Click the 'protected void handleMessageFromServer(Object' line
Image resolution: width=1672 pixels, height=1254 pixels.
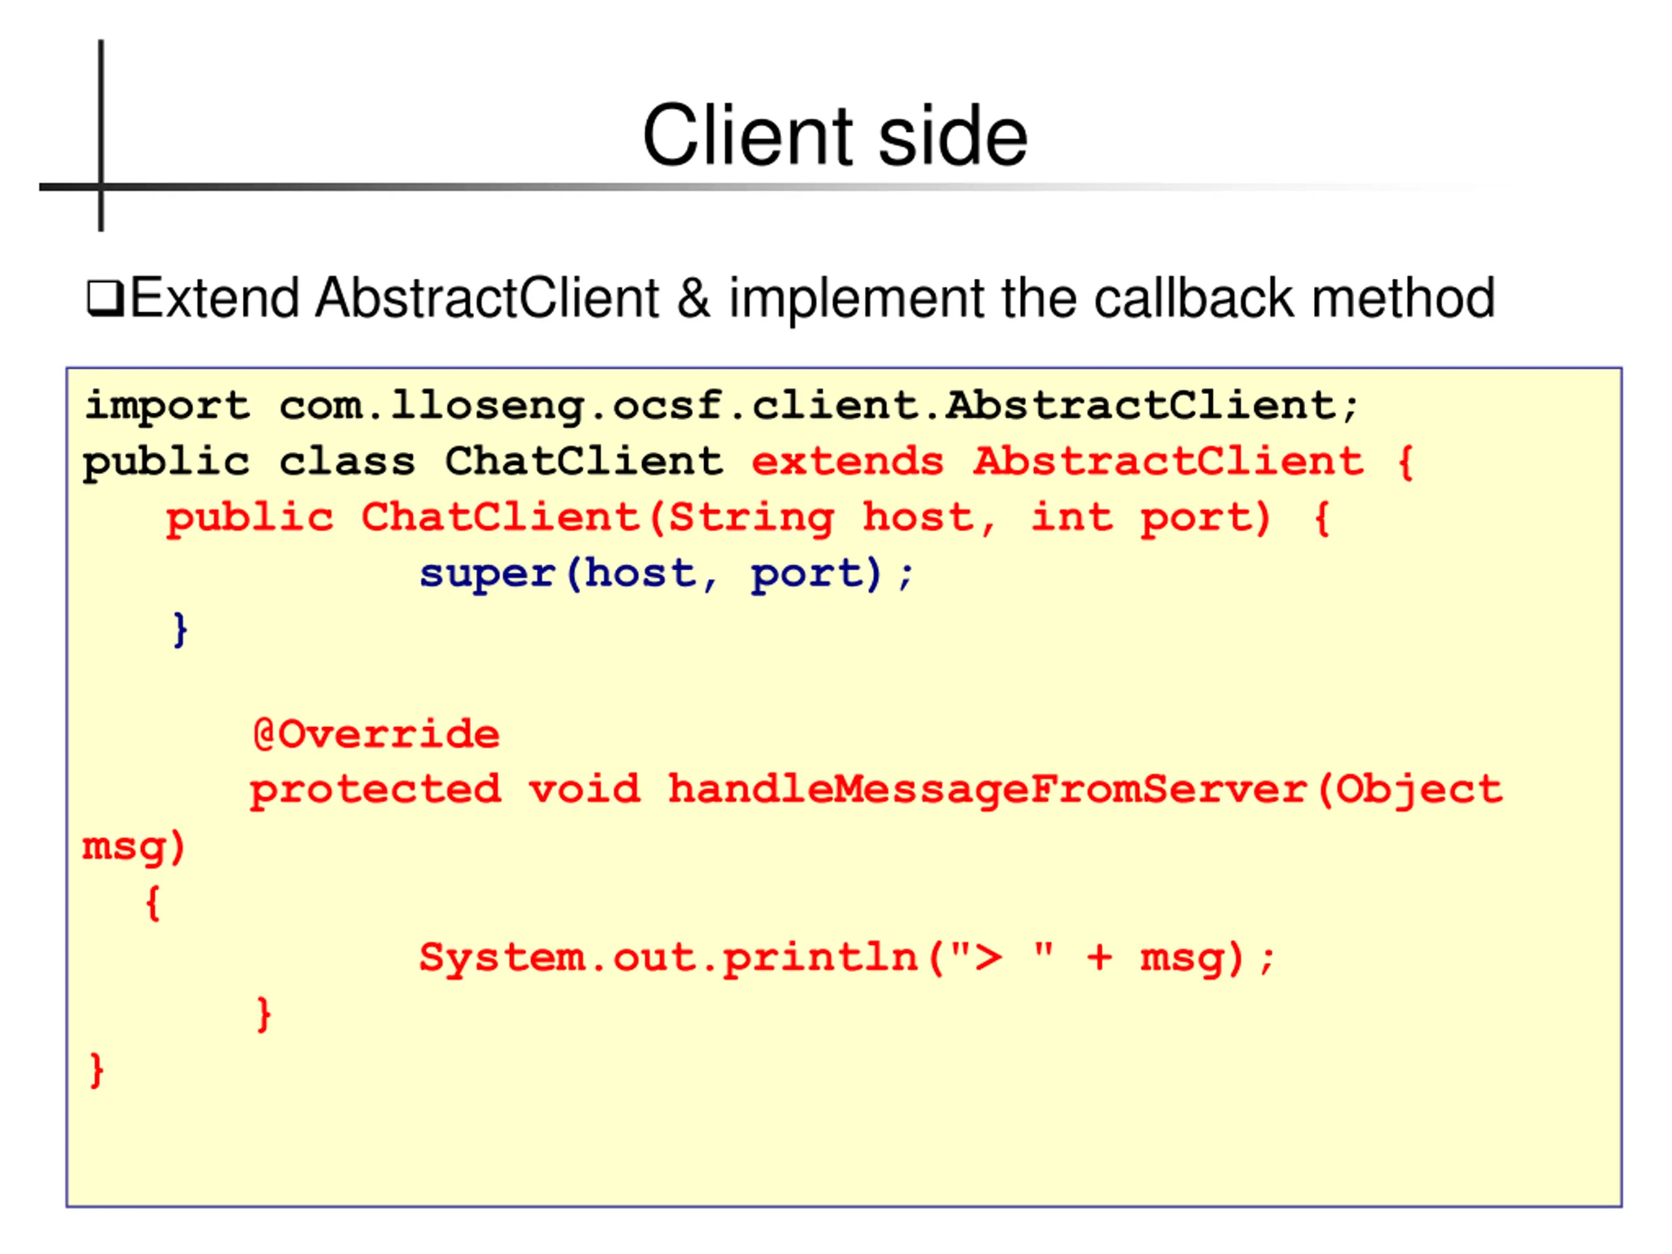(876, 792)
